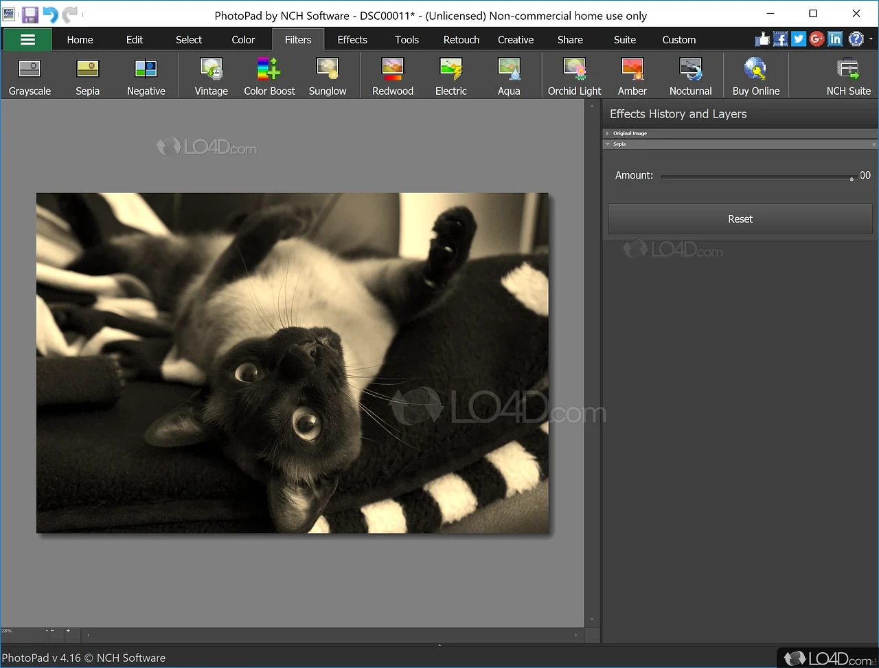Screen dimensions: 879x668
Task: Share the photo on Twitter
Action: pyautogui.click(x=798, y=39)
